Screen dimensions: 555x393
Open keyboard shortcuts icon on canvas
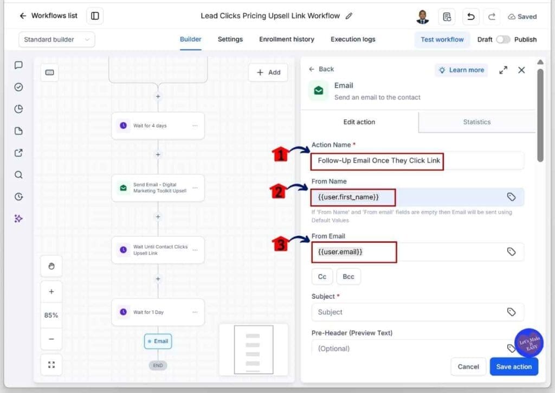tap(49, 73)
